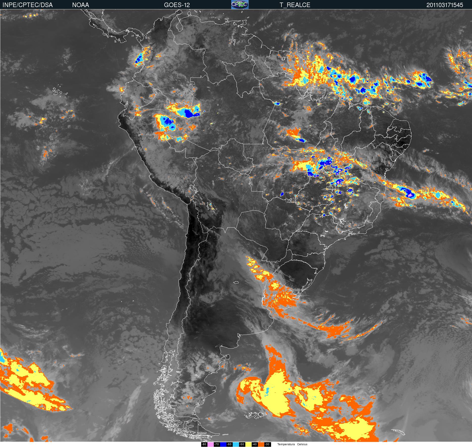472x447 pixels.
Task: Pick the light blue legend swatch
Action: 236,444
